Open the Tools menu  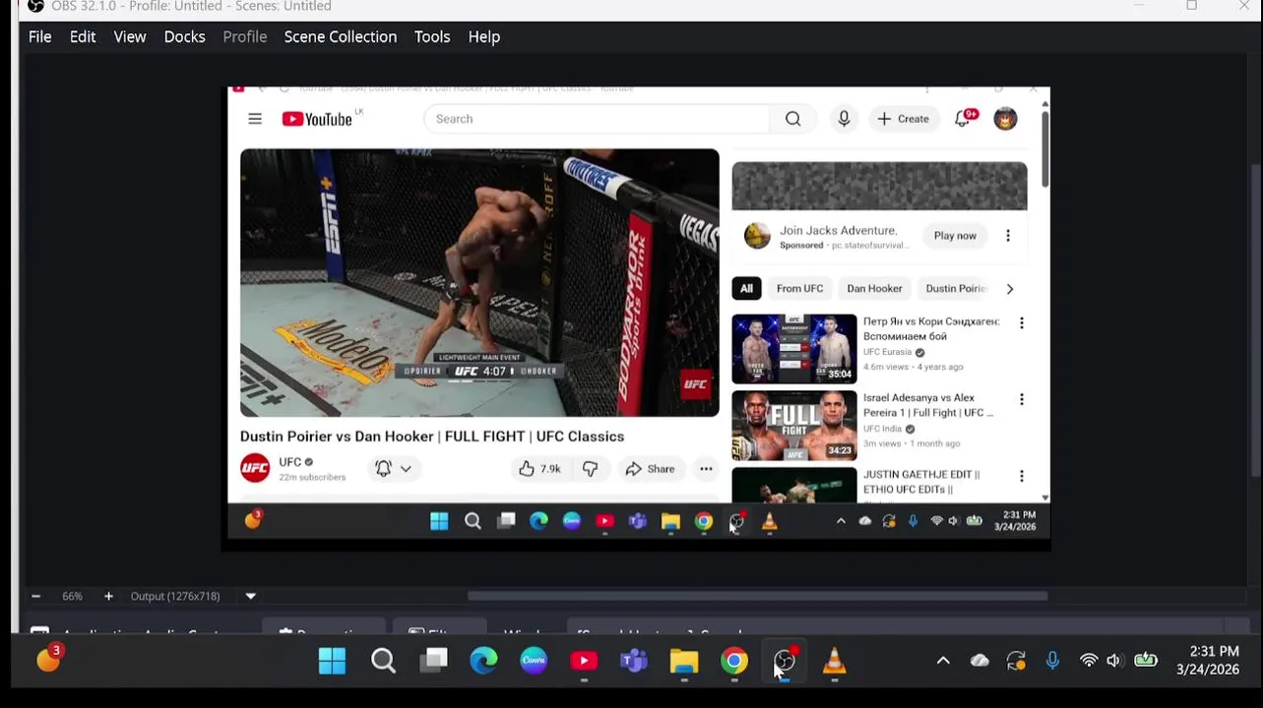[x=432, y=36]
